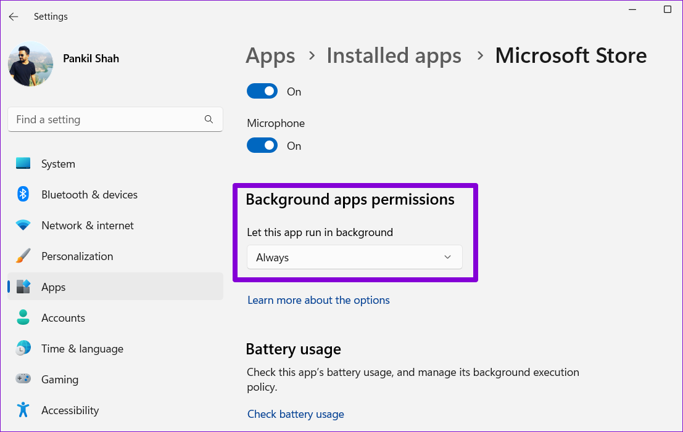Viewport: 683px width, 432px height.
Task: Click the System monitor icon
Action: [x=23, y=163]
